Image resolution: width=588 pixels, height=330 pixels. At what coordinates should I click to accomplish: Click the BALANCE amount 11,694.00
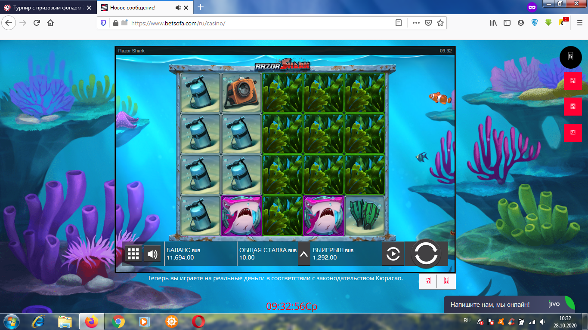pos(180,258)
